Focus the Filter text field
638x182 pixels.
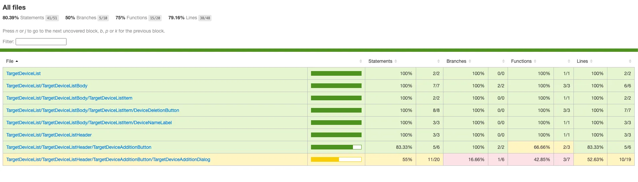[41, 42]
